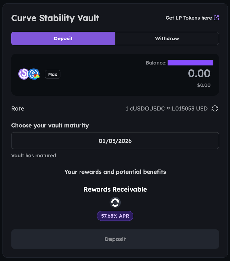The width and height of the screenshot is (230, 261).
Task: Click the Curve Stability Vault title
Action: (55, 18)
